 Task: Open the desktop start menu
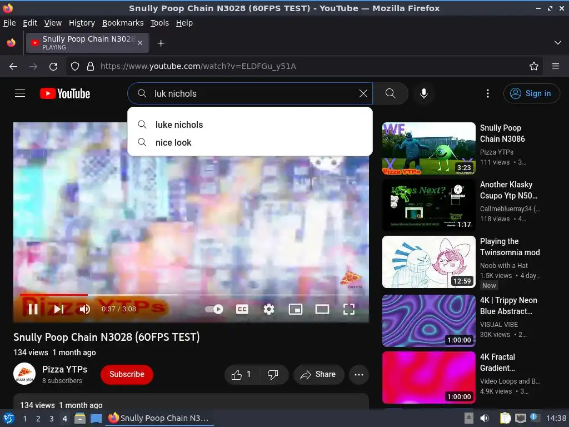point(8,418)
